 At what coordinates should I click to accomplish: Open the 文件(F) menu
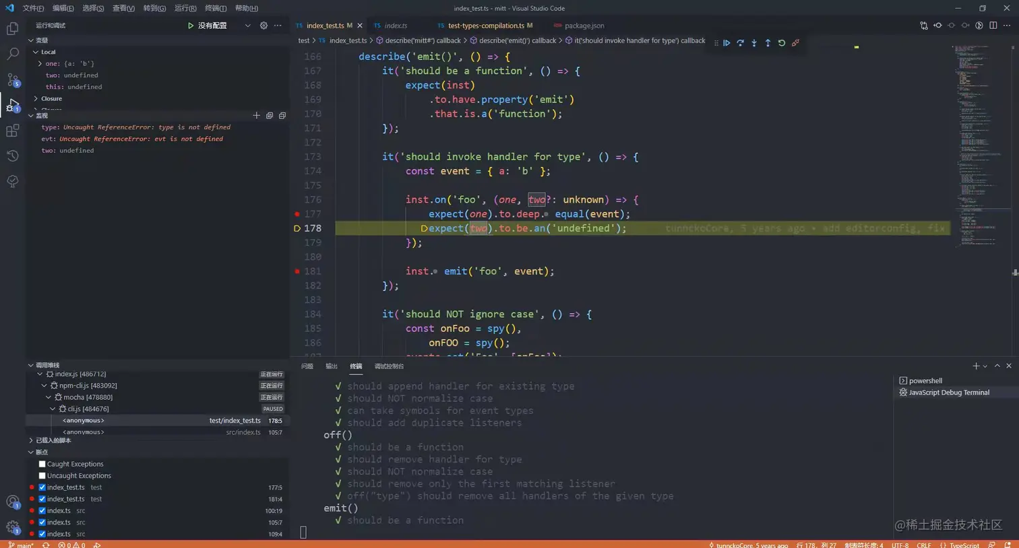point(33,8)
